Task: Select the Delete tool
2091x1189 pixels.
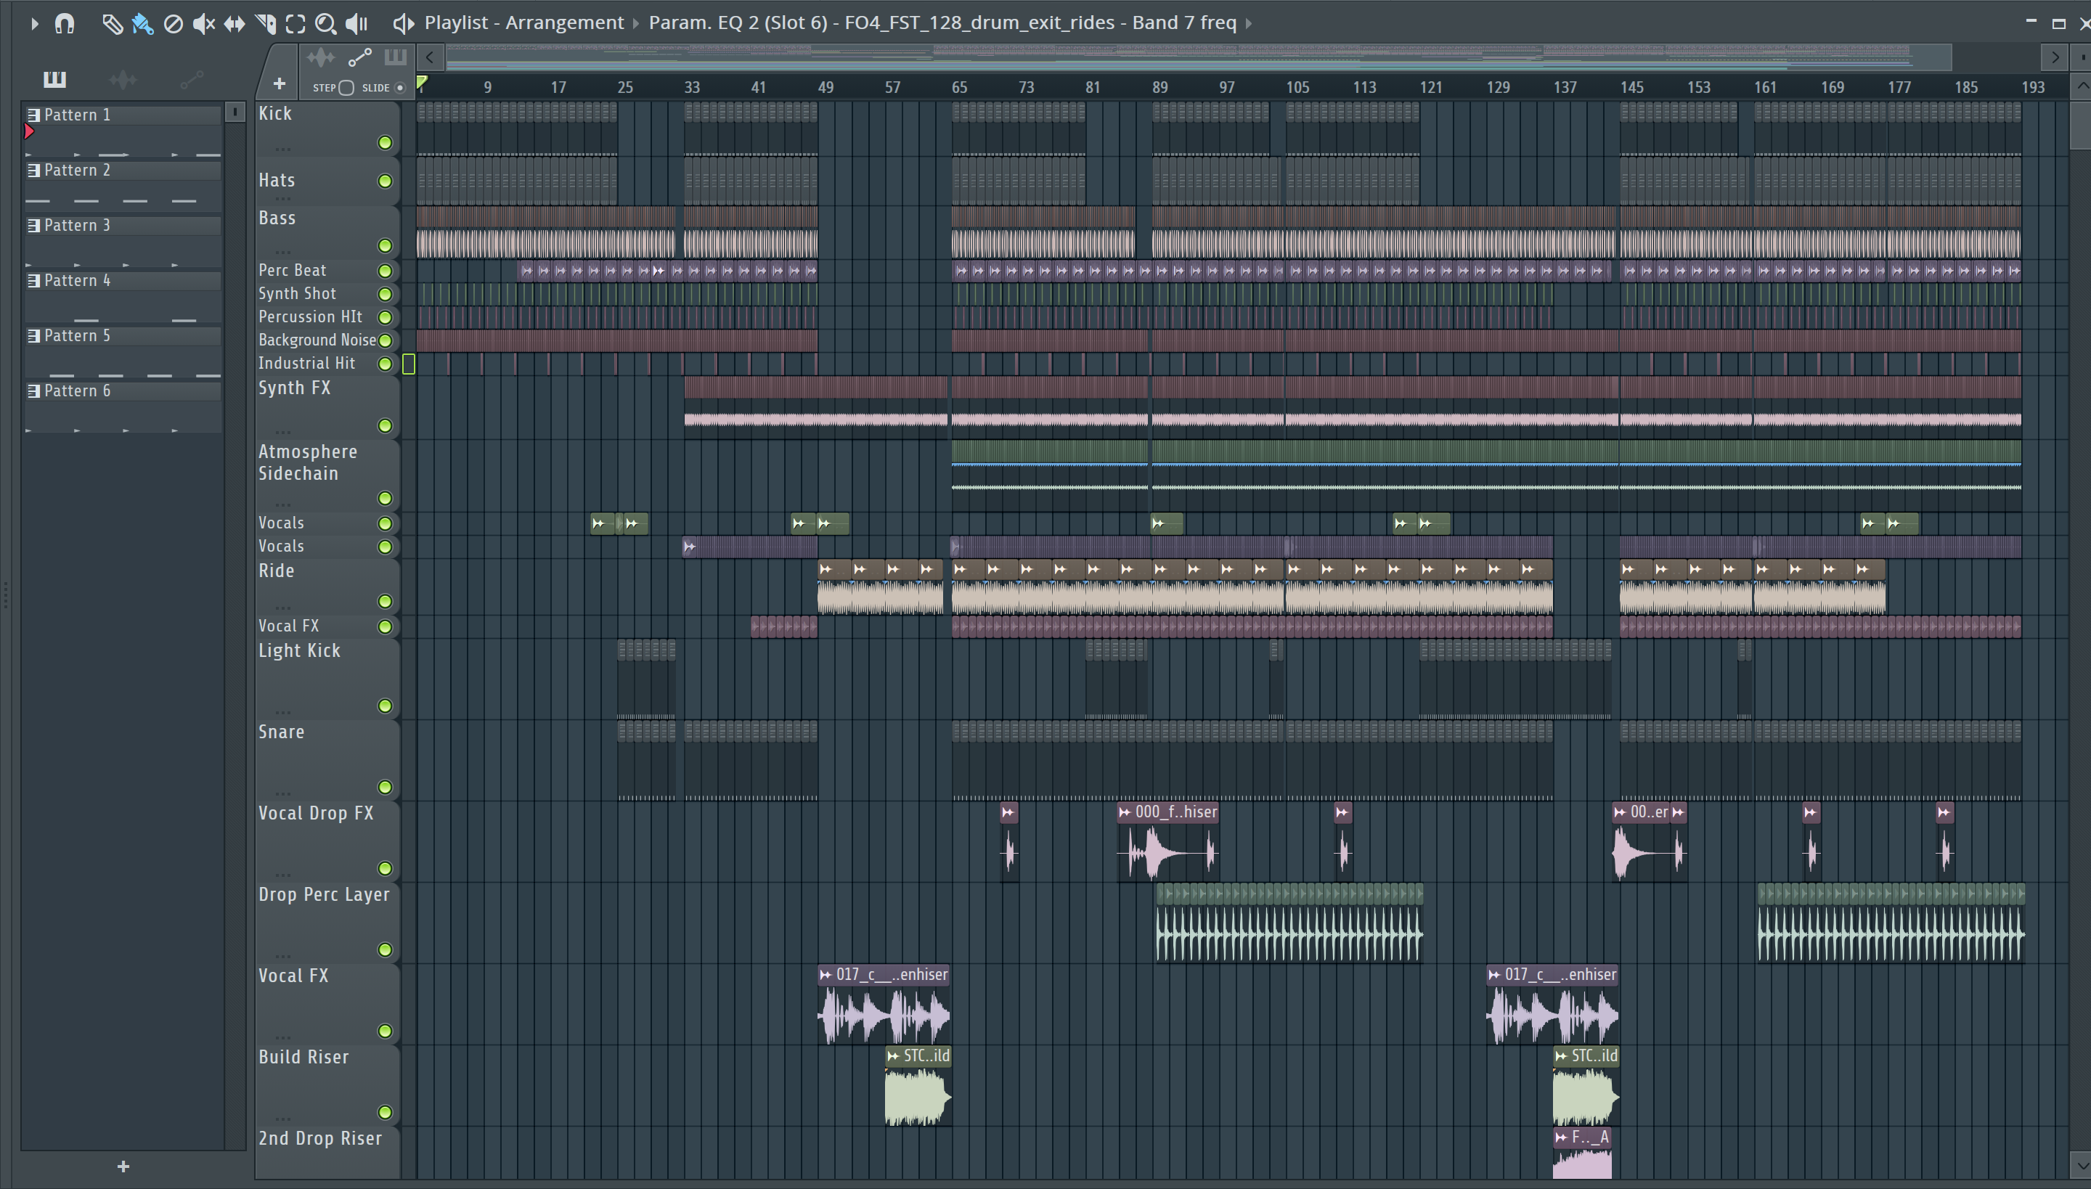Action: tap(173, 24)
